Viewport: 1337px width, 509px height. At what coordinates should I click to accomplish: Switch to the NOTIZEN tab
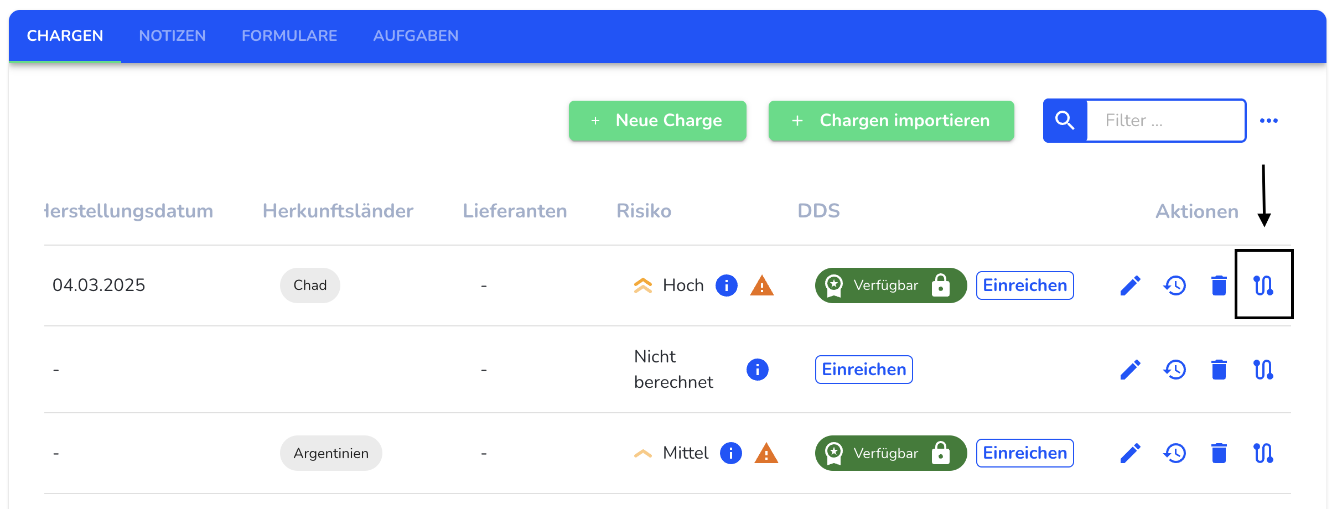pyautogui.click(x=172, y=36)
